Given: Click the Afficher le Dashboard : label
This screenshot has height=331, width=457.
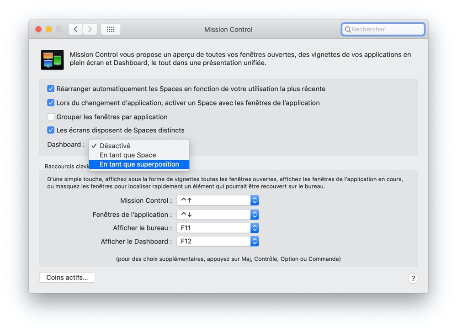Looking at the screenshot, I should pyautogui.click(x=136, y=242).
